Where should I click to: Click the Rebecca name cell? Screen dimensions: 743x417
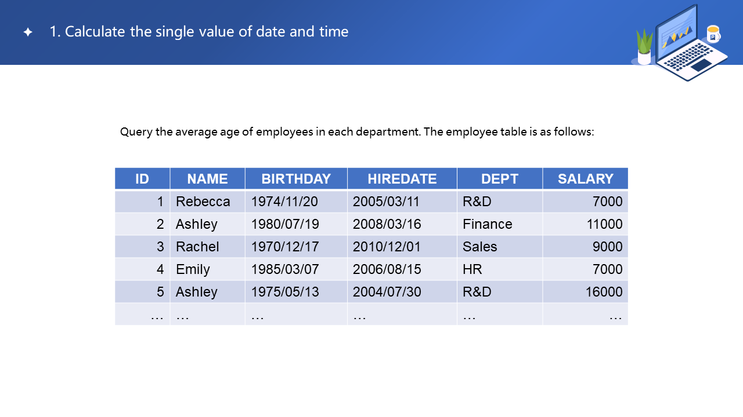(203, 202)
